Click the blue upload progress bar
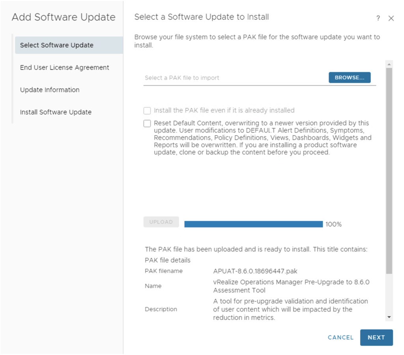The width and height of the screenshot is (404, 355). click(x=253, y=224)
